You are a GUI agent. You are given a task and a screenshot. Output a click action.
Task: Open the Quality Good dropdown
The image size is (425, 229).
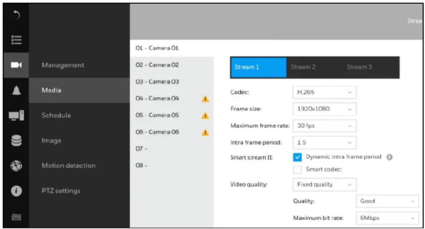pyautogui.click(x=387, y=201)
